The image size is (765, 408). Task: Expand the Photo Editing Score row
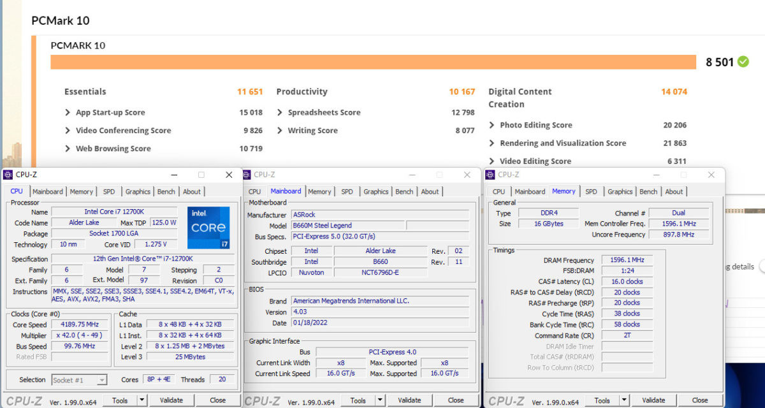pos(492,125)
